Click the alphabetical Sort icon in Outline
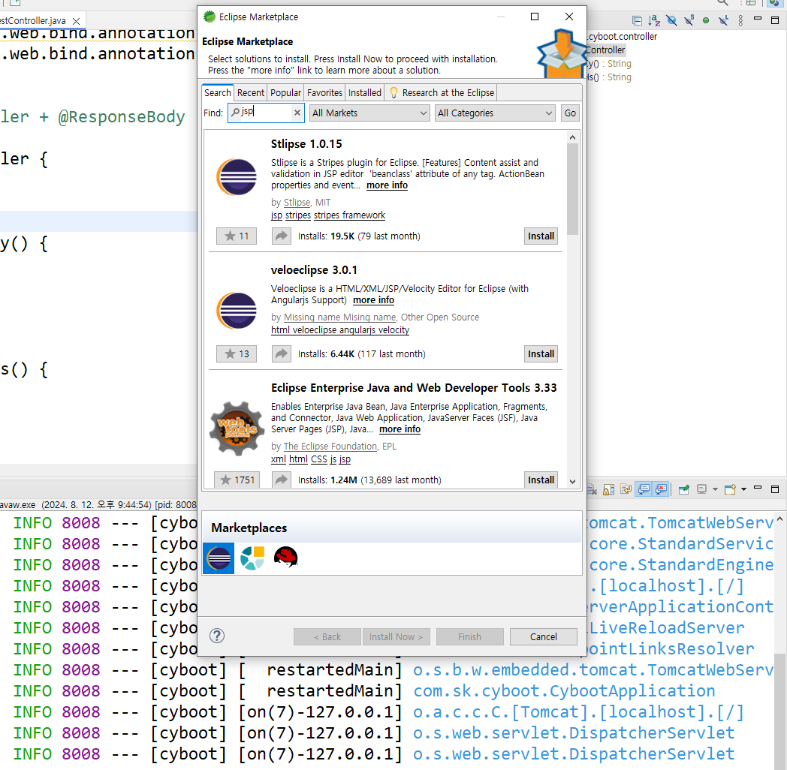The width and height of the screenshot is (787, 770). click(x=654, y=20)
